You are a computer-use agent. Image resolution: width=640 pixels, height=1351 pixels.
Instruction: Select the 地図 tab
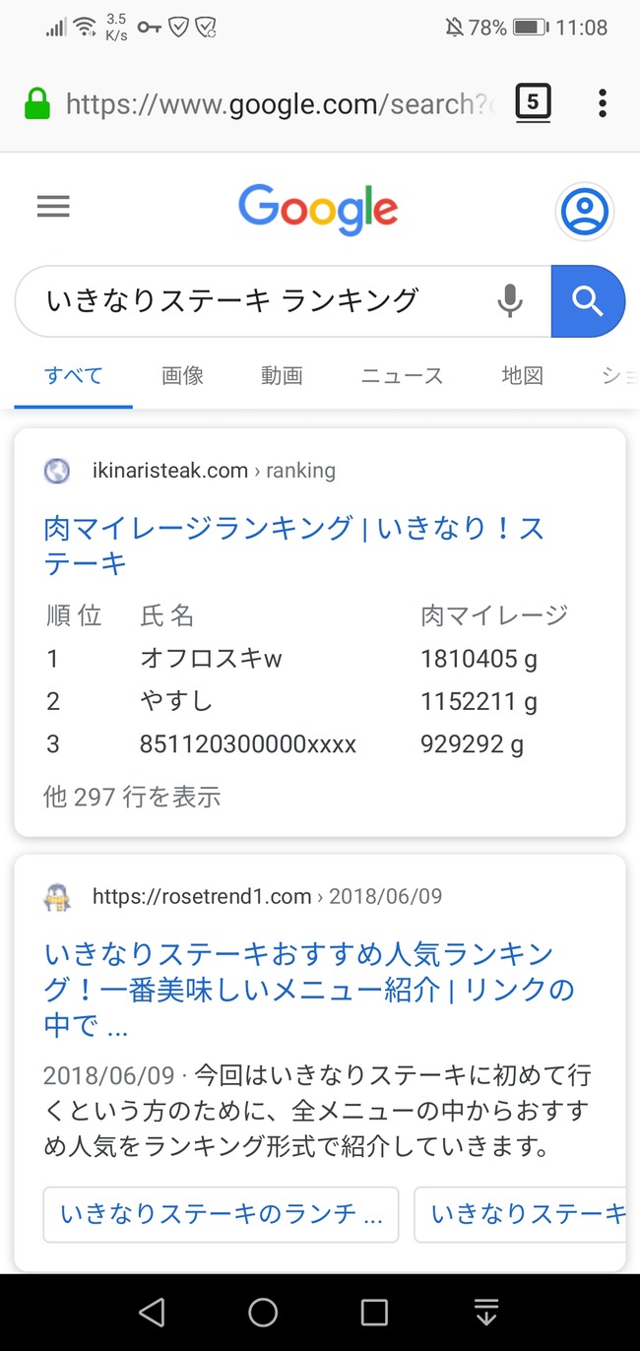[522, 375]
